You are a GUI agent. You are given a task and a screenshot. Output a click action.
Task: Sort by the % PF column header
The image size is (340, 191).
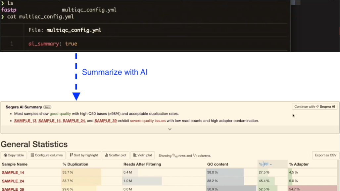pos(265,164)
